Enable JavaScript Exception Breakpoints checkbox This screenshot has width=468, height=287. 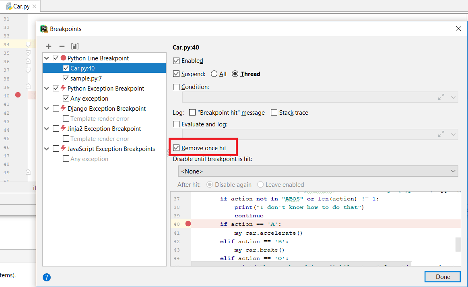click(x=56, y=149)
